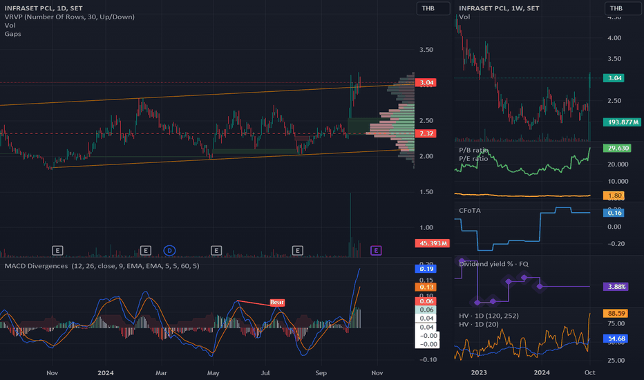Open the earnings E marker above the May label

[x=216, y=250]
